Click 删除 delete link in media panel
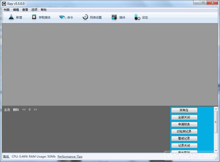Screen dimensions: 220x162 [16, 110]
